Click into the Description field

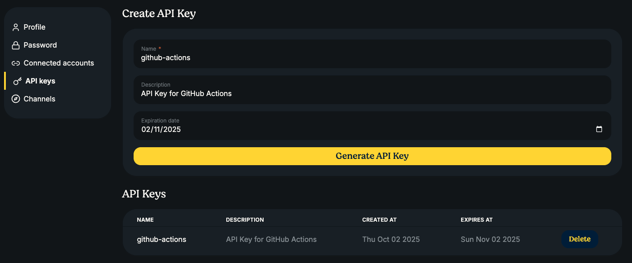click(372, 94)
